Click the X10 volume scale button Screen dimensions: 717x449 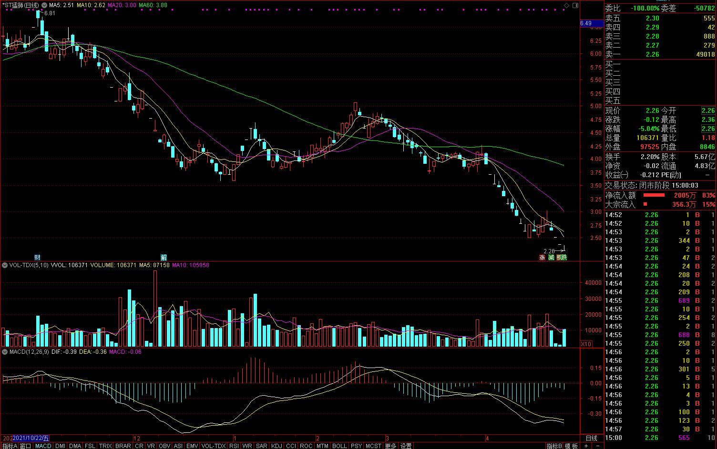click(x=586, y=344)
